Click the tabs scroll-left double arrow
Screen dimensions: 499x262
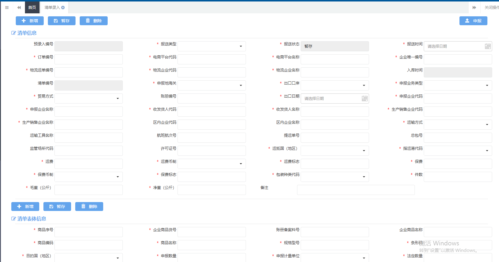pos(19,7)
